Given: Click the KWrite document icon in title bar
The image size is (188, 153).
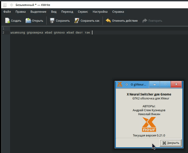Looking at the screenshot, I should (x=5, y=5).
